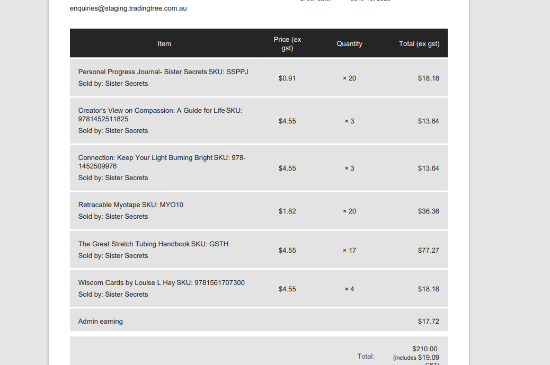The image size is (550, 365).
Task: Select the $77.27 line total
Action: coord(428,251)
